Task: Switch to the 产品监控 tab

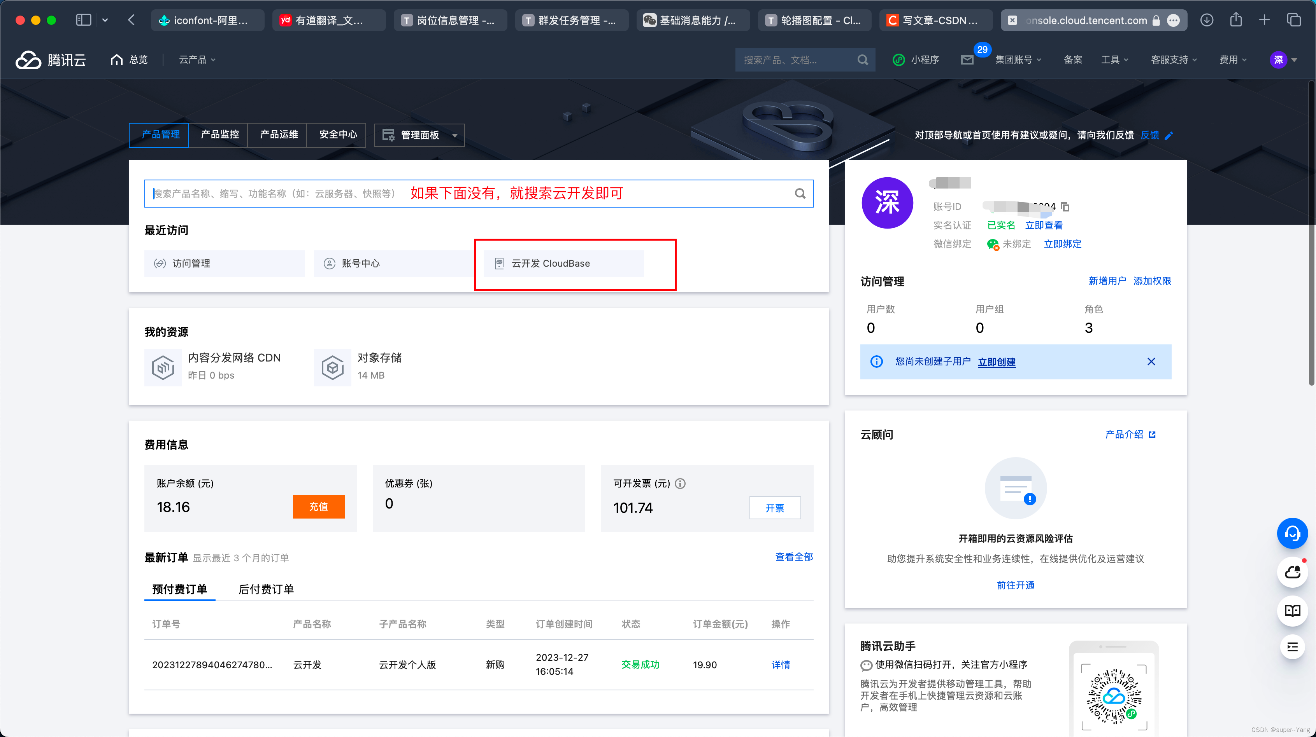Action: [218, 135]
